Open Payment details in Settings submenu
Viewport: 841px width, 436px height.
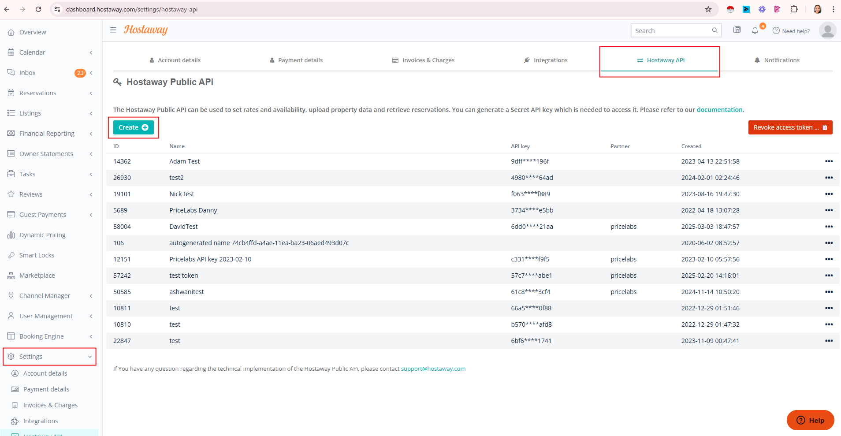(46, 389)
